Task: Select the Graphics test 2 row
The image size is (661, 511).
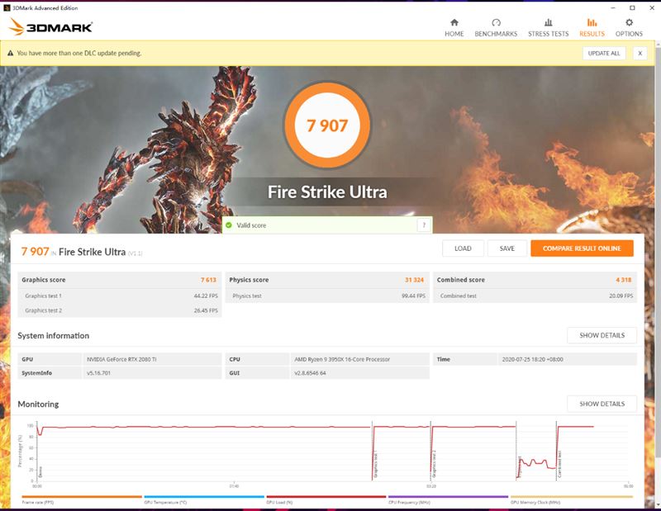Action: point(120,310)
